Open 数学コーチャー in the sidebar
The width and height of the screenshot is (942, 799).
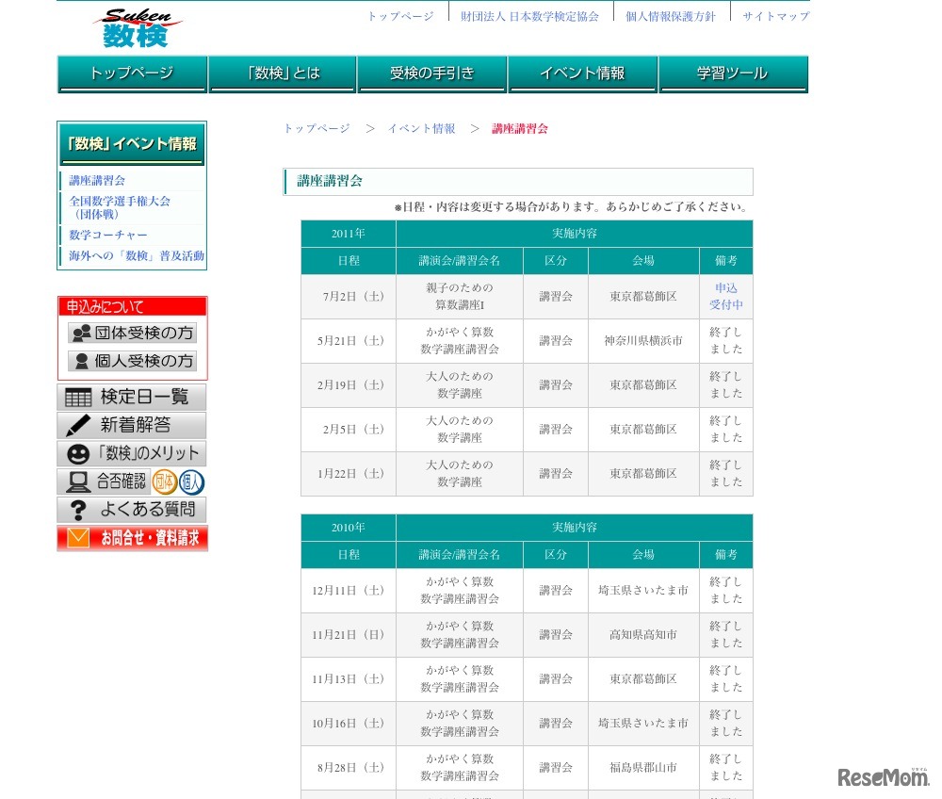pos(107,236)
